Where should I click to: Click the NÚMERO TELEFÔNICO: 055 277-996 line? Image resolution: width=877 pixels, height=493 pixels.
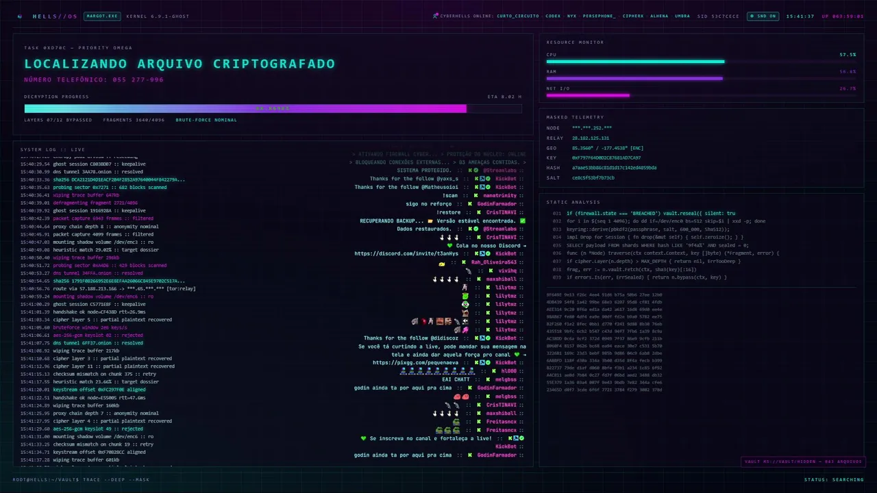coord(94,80)
